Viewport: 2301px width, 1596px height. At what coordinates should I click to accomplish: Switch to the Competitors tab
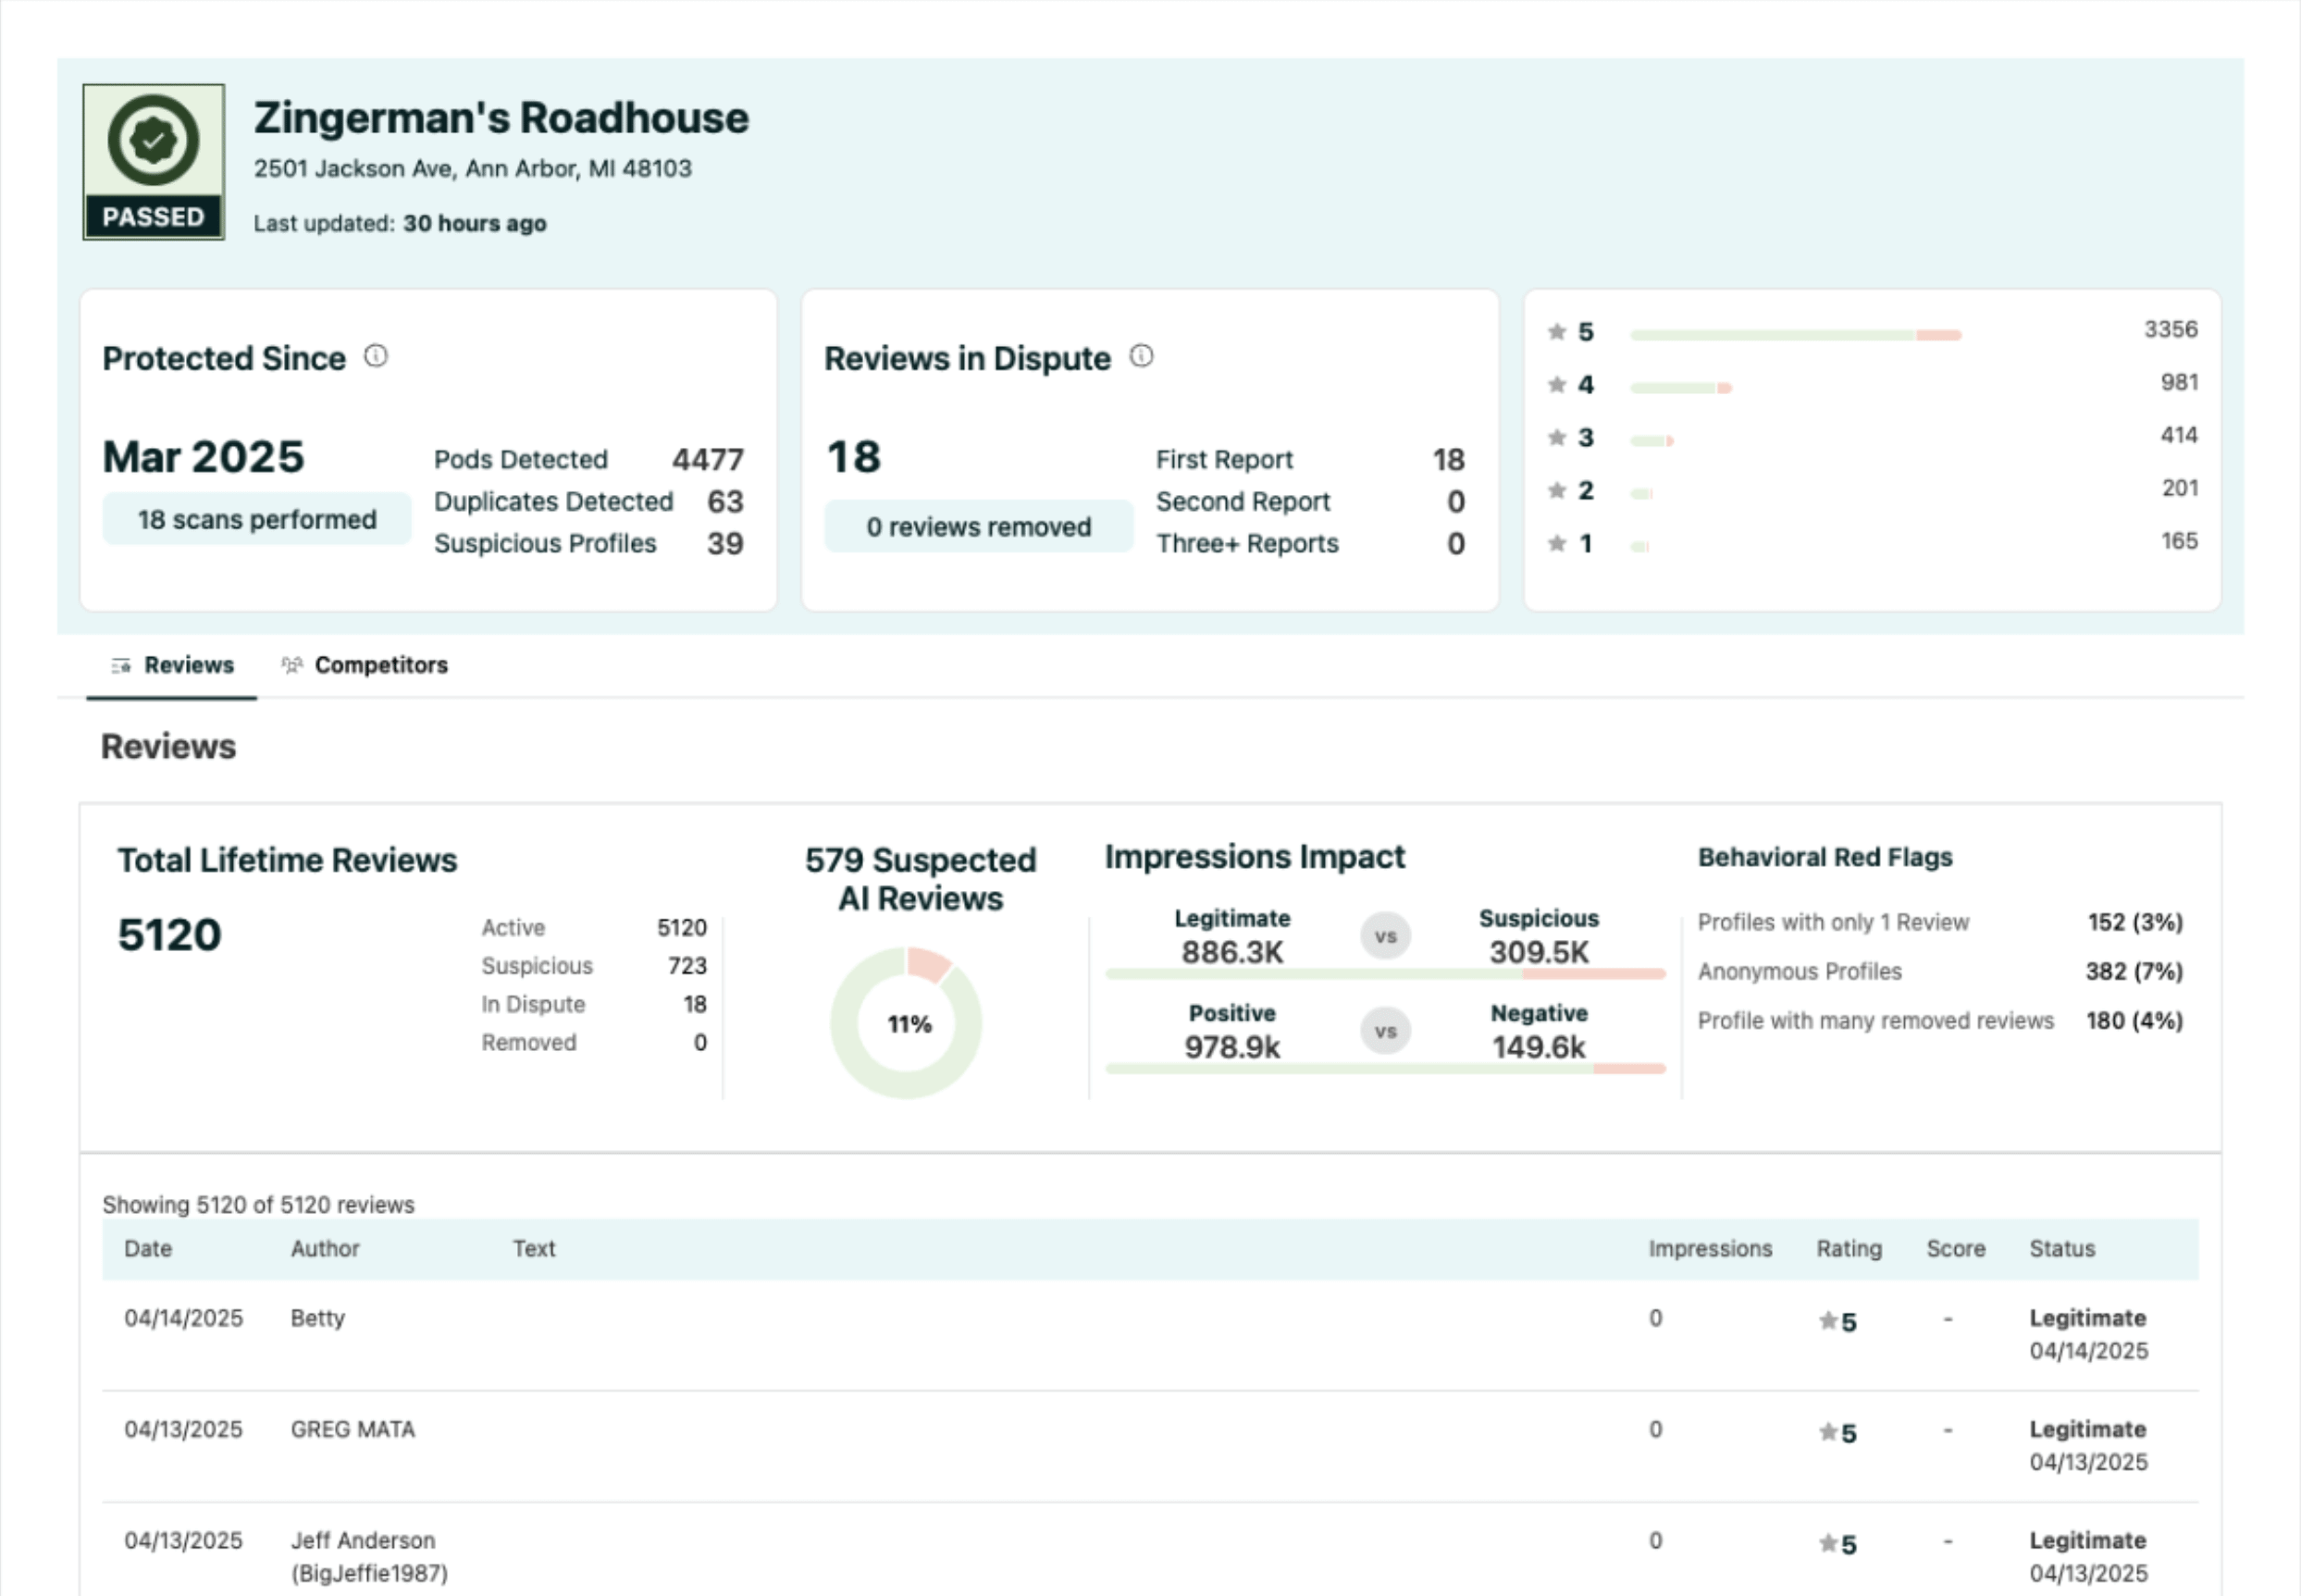[380, 666]
